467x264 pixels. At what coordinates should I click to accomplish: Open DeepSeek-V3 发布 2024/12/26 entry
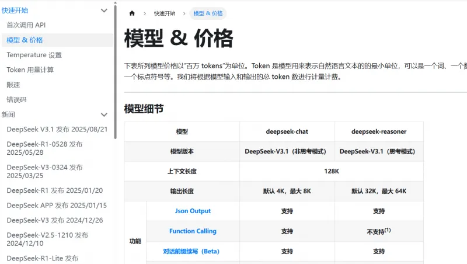click(x=54, y=220)
